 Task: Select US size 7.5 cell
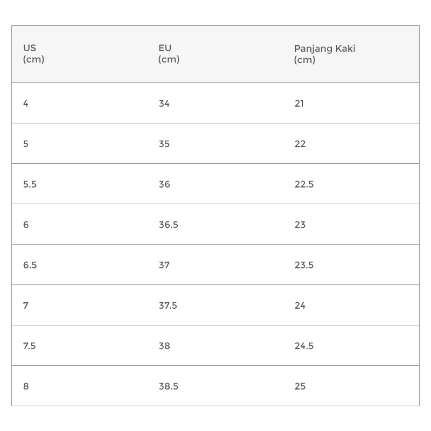coord(30,346)
